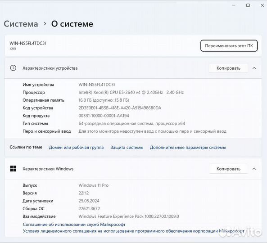Viewport: 267px width, 243px height.
Task: Open Защита системы link
Action: coord(127,147)
